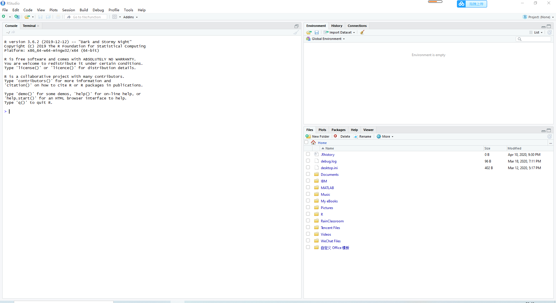Open the Global Environment dropdown
The width and height of the screenshot is (556, 303).
[x=325, y=39]
